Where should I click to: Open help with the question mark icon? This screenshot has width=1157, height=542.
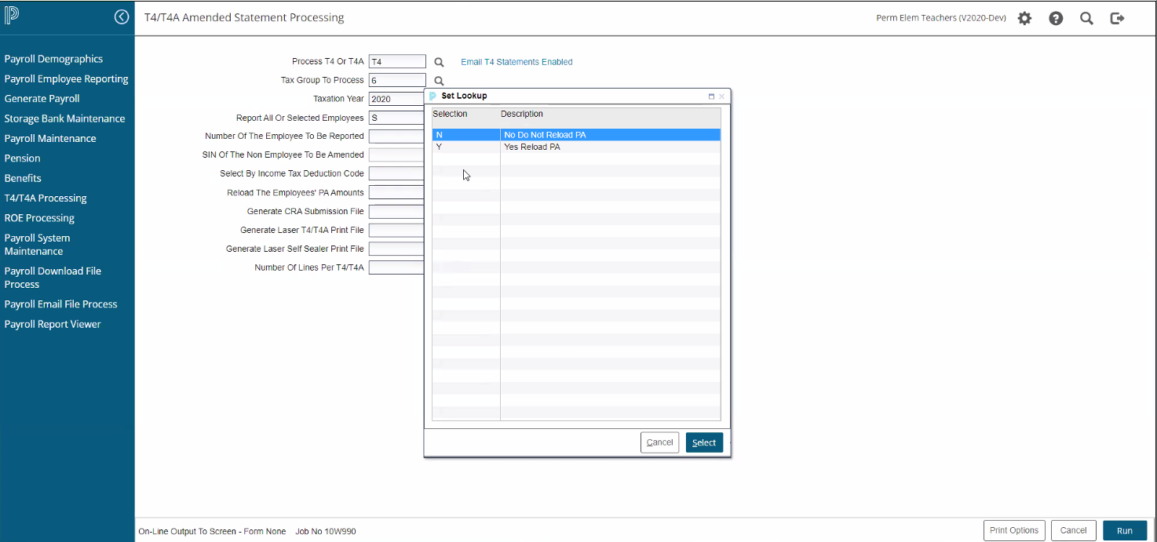point(1056,18)
